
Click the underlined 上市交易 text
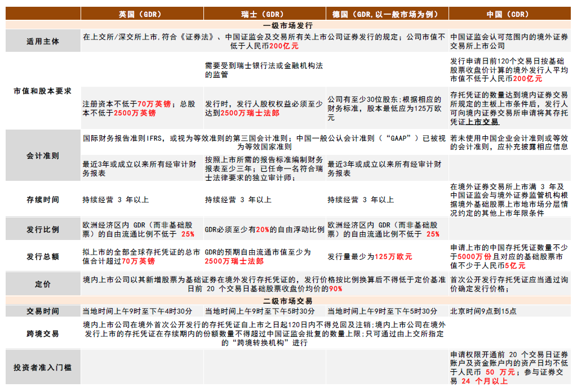[482, 122]
